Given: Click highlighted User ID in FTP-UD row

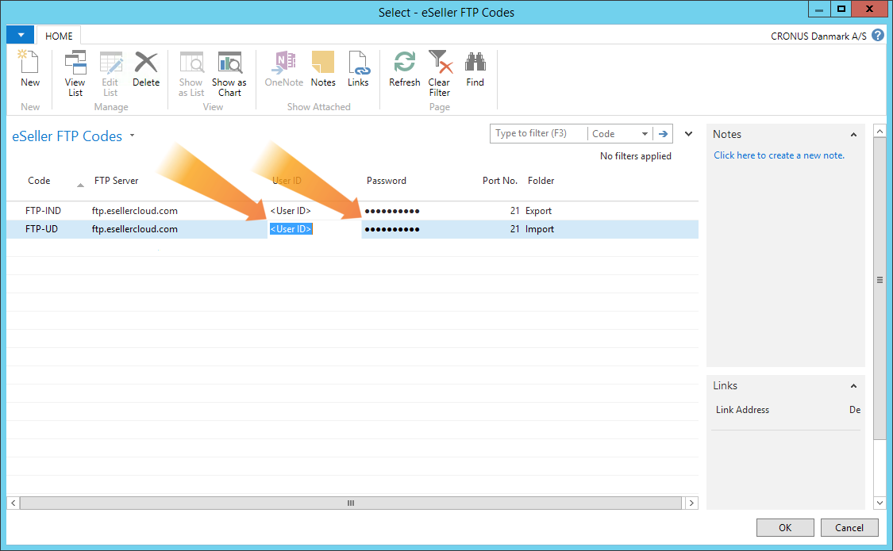Looking at the screenshot, I should coord(291,229).
